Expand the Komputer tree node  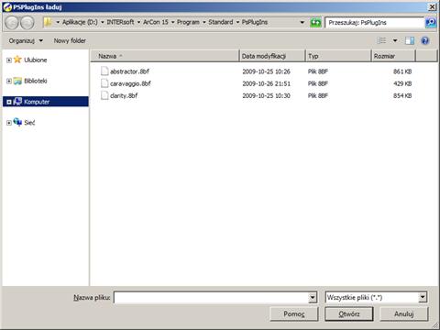click(9, 102)
